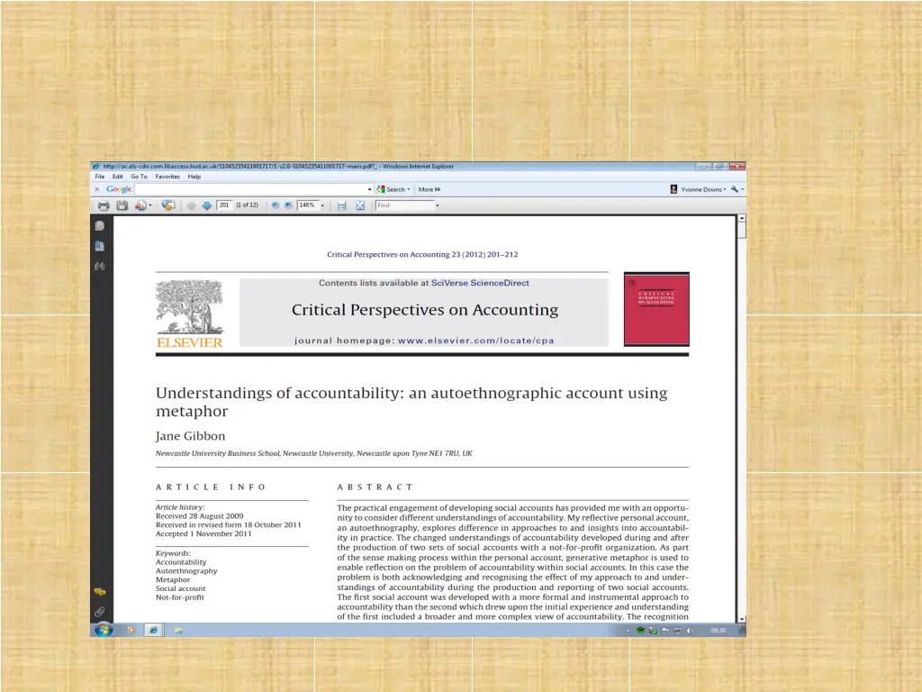The height and width of the screenshot is (692, 922).
Task: Open the 146% zoom level dropdown
Action: [322, 205]
